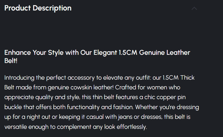Click the word 'versatile' in the last line

coord(16,127)
